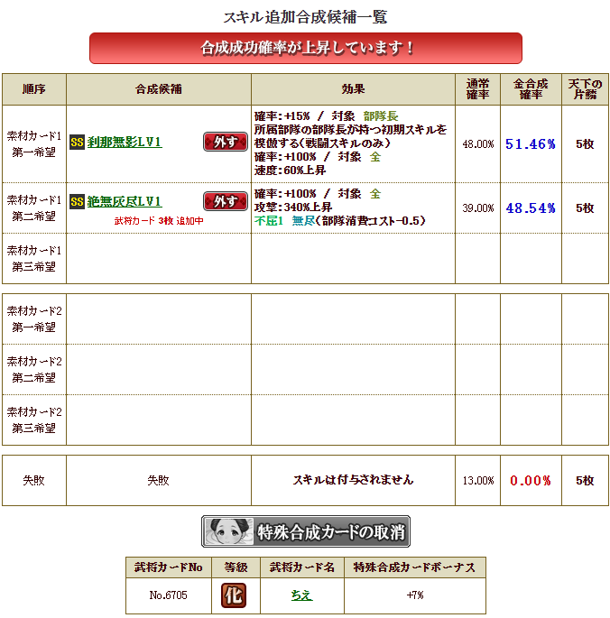Viewport: 610px width, 618px height.
Task: Click the empty 素材カード2 第一希望 candidate cell
Action: [x=159, y=318]
